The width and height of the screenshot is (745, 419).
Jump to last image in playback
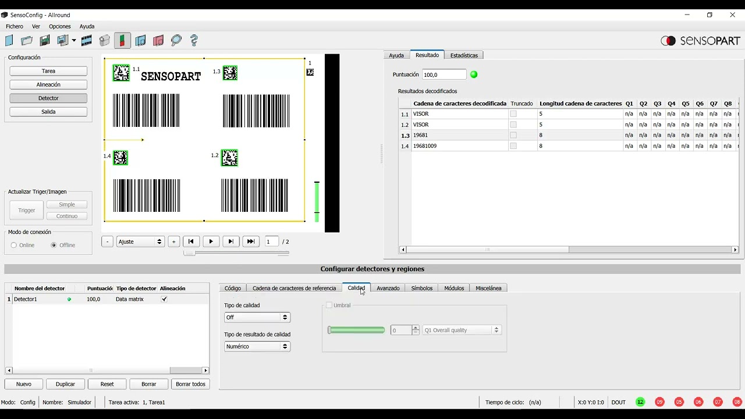coord(251,242)
